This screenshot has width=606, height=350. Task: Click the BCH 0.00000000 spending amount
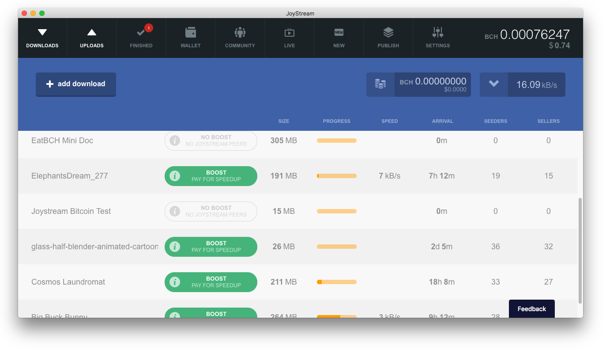coord(433,81)
